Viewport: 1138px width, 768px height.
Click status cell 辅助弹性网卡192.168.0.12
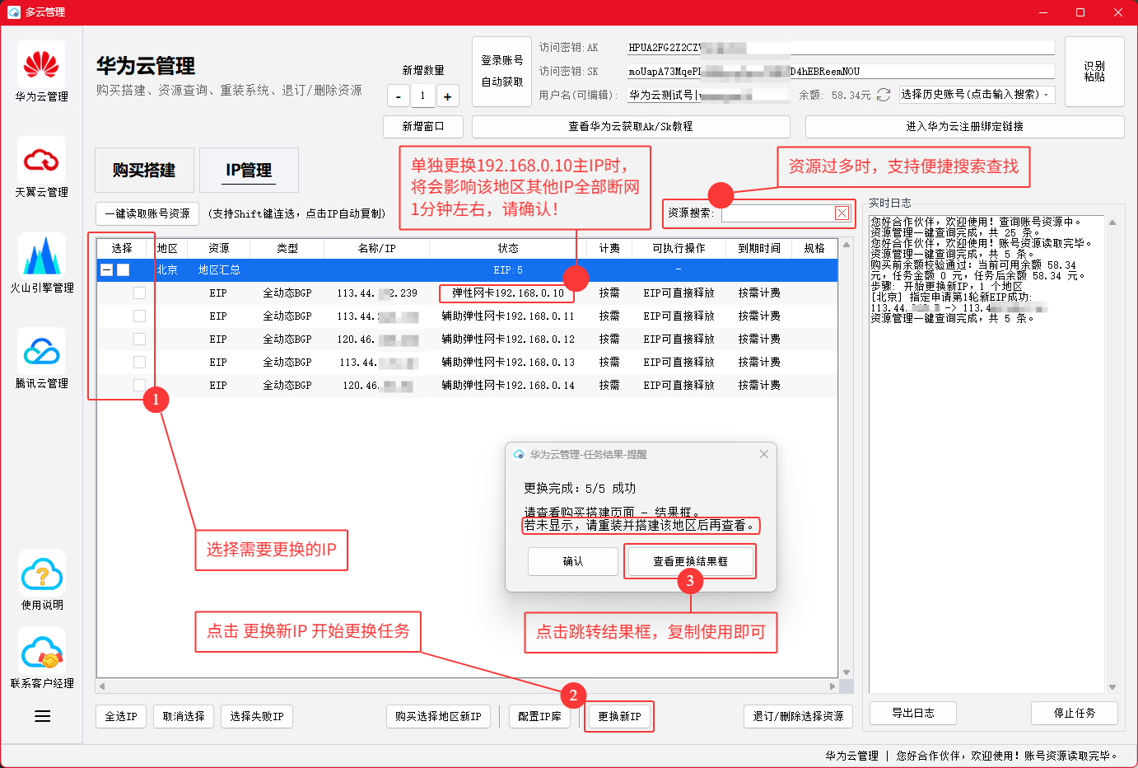[508, 339]
